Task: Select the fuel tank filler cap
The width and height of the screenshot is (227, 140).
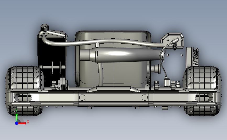Action: click(45, 28)
